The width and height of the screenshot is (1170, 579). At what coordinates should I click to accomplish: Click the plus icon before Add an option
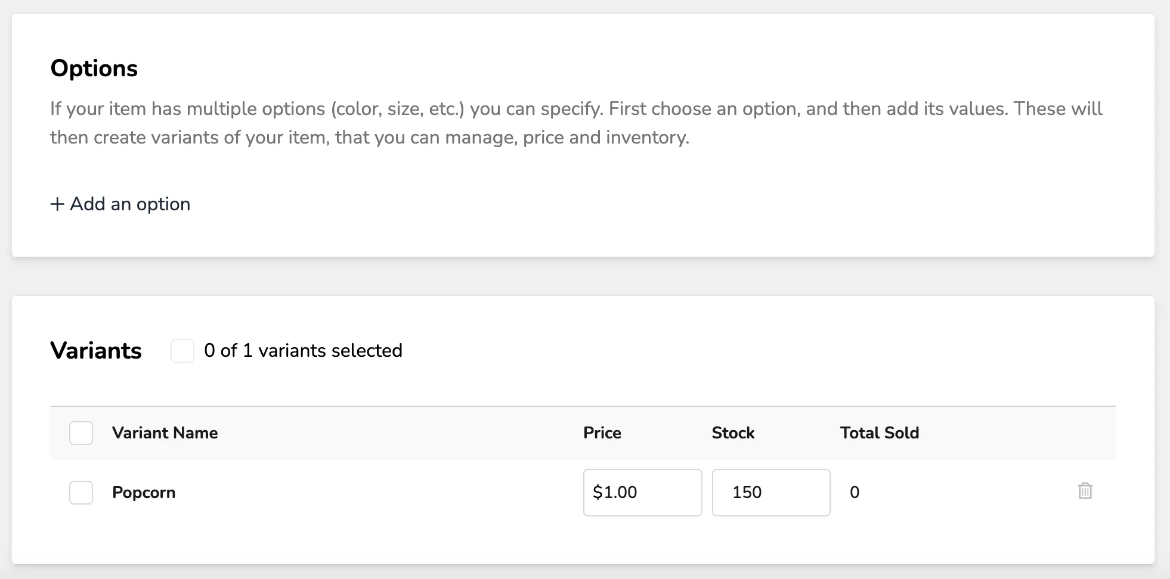pos(57,204)
